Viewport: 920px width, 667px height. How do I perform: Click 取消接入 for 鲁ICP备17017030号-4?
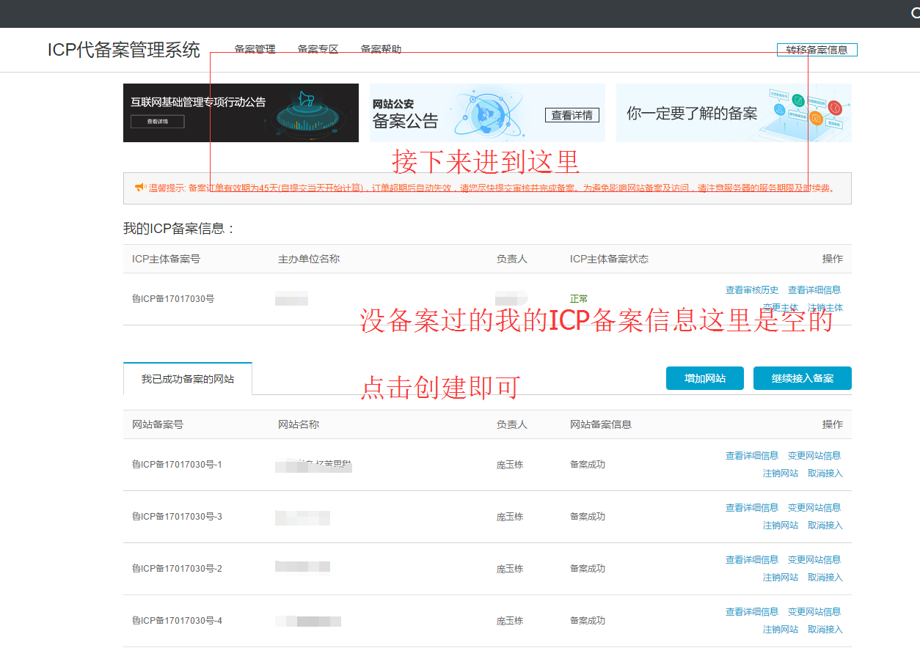(x=825, y=630)
